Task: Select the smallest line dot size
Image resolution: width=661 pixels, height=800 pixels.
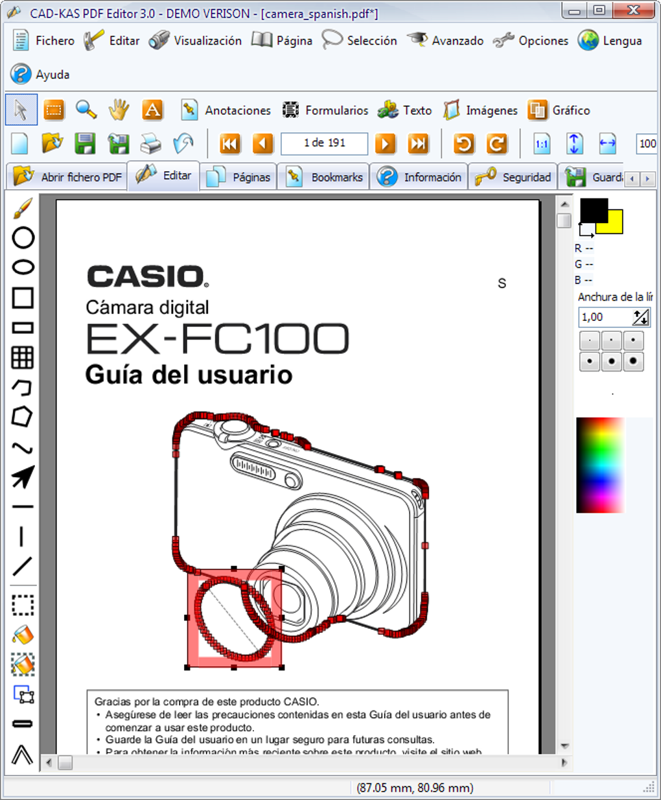Action: (x=589, y=340)
